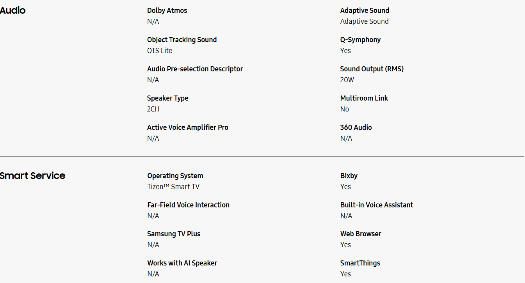525x283 pixels.
Task: Click the Audio section heading
Action: point(12,11)
